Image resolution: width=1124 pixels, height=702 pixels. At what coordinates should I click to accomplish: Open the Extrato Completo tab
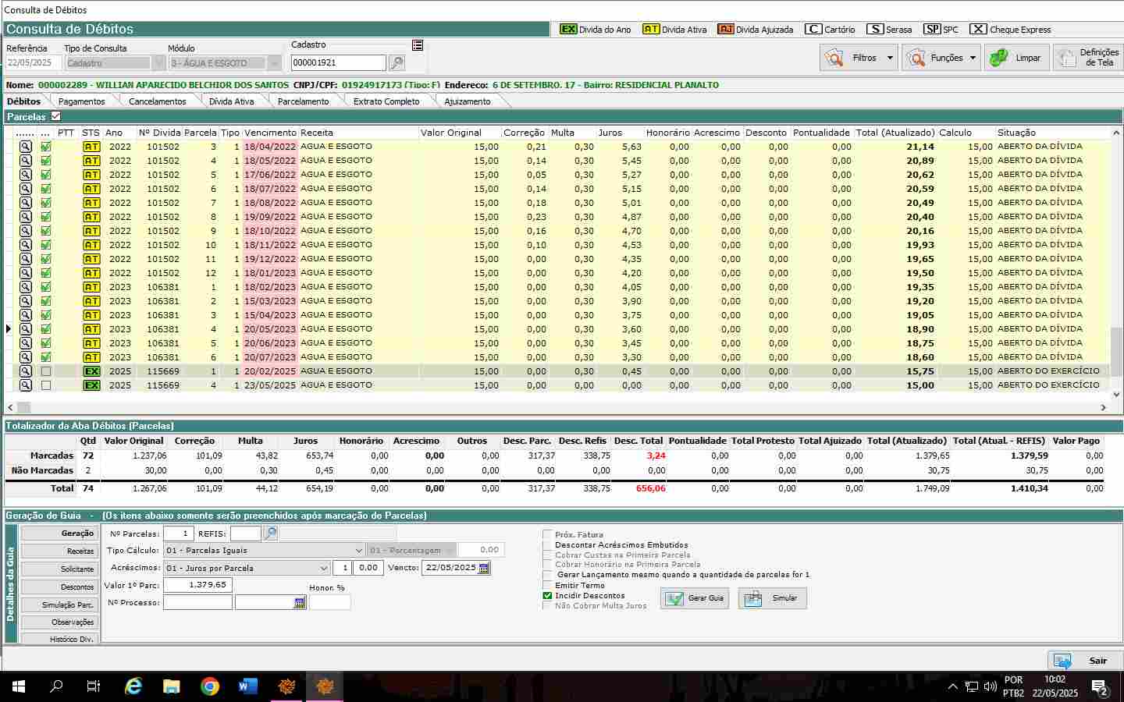coord(386,101)
